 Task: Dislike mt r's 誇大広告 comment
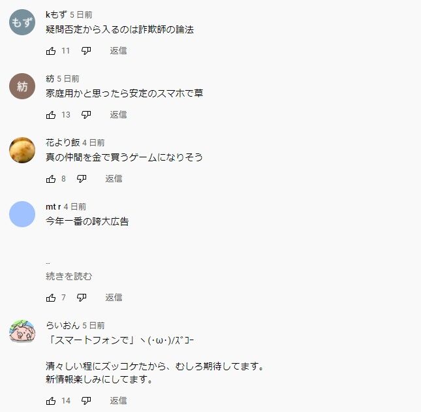pyautogui.click(x=82, y=297)
